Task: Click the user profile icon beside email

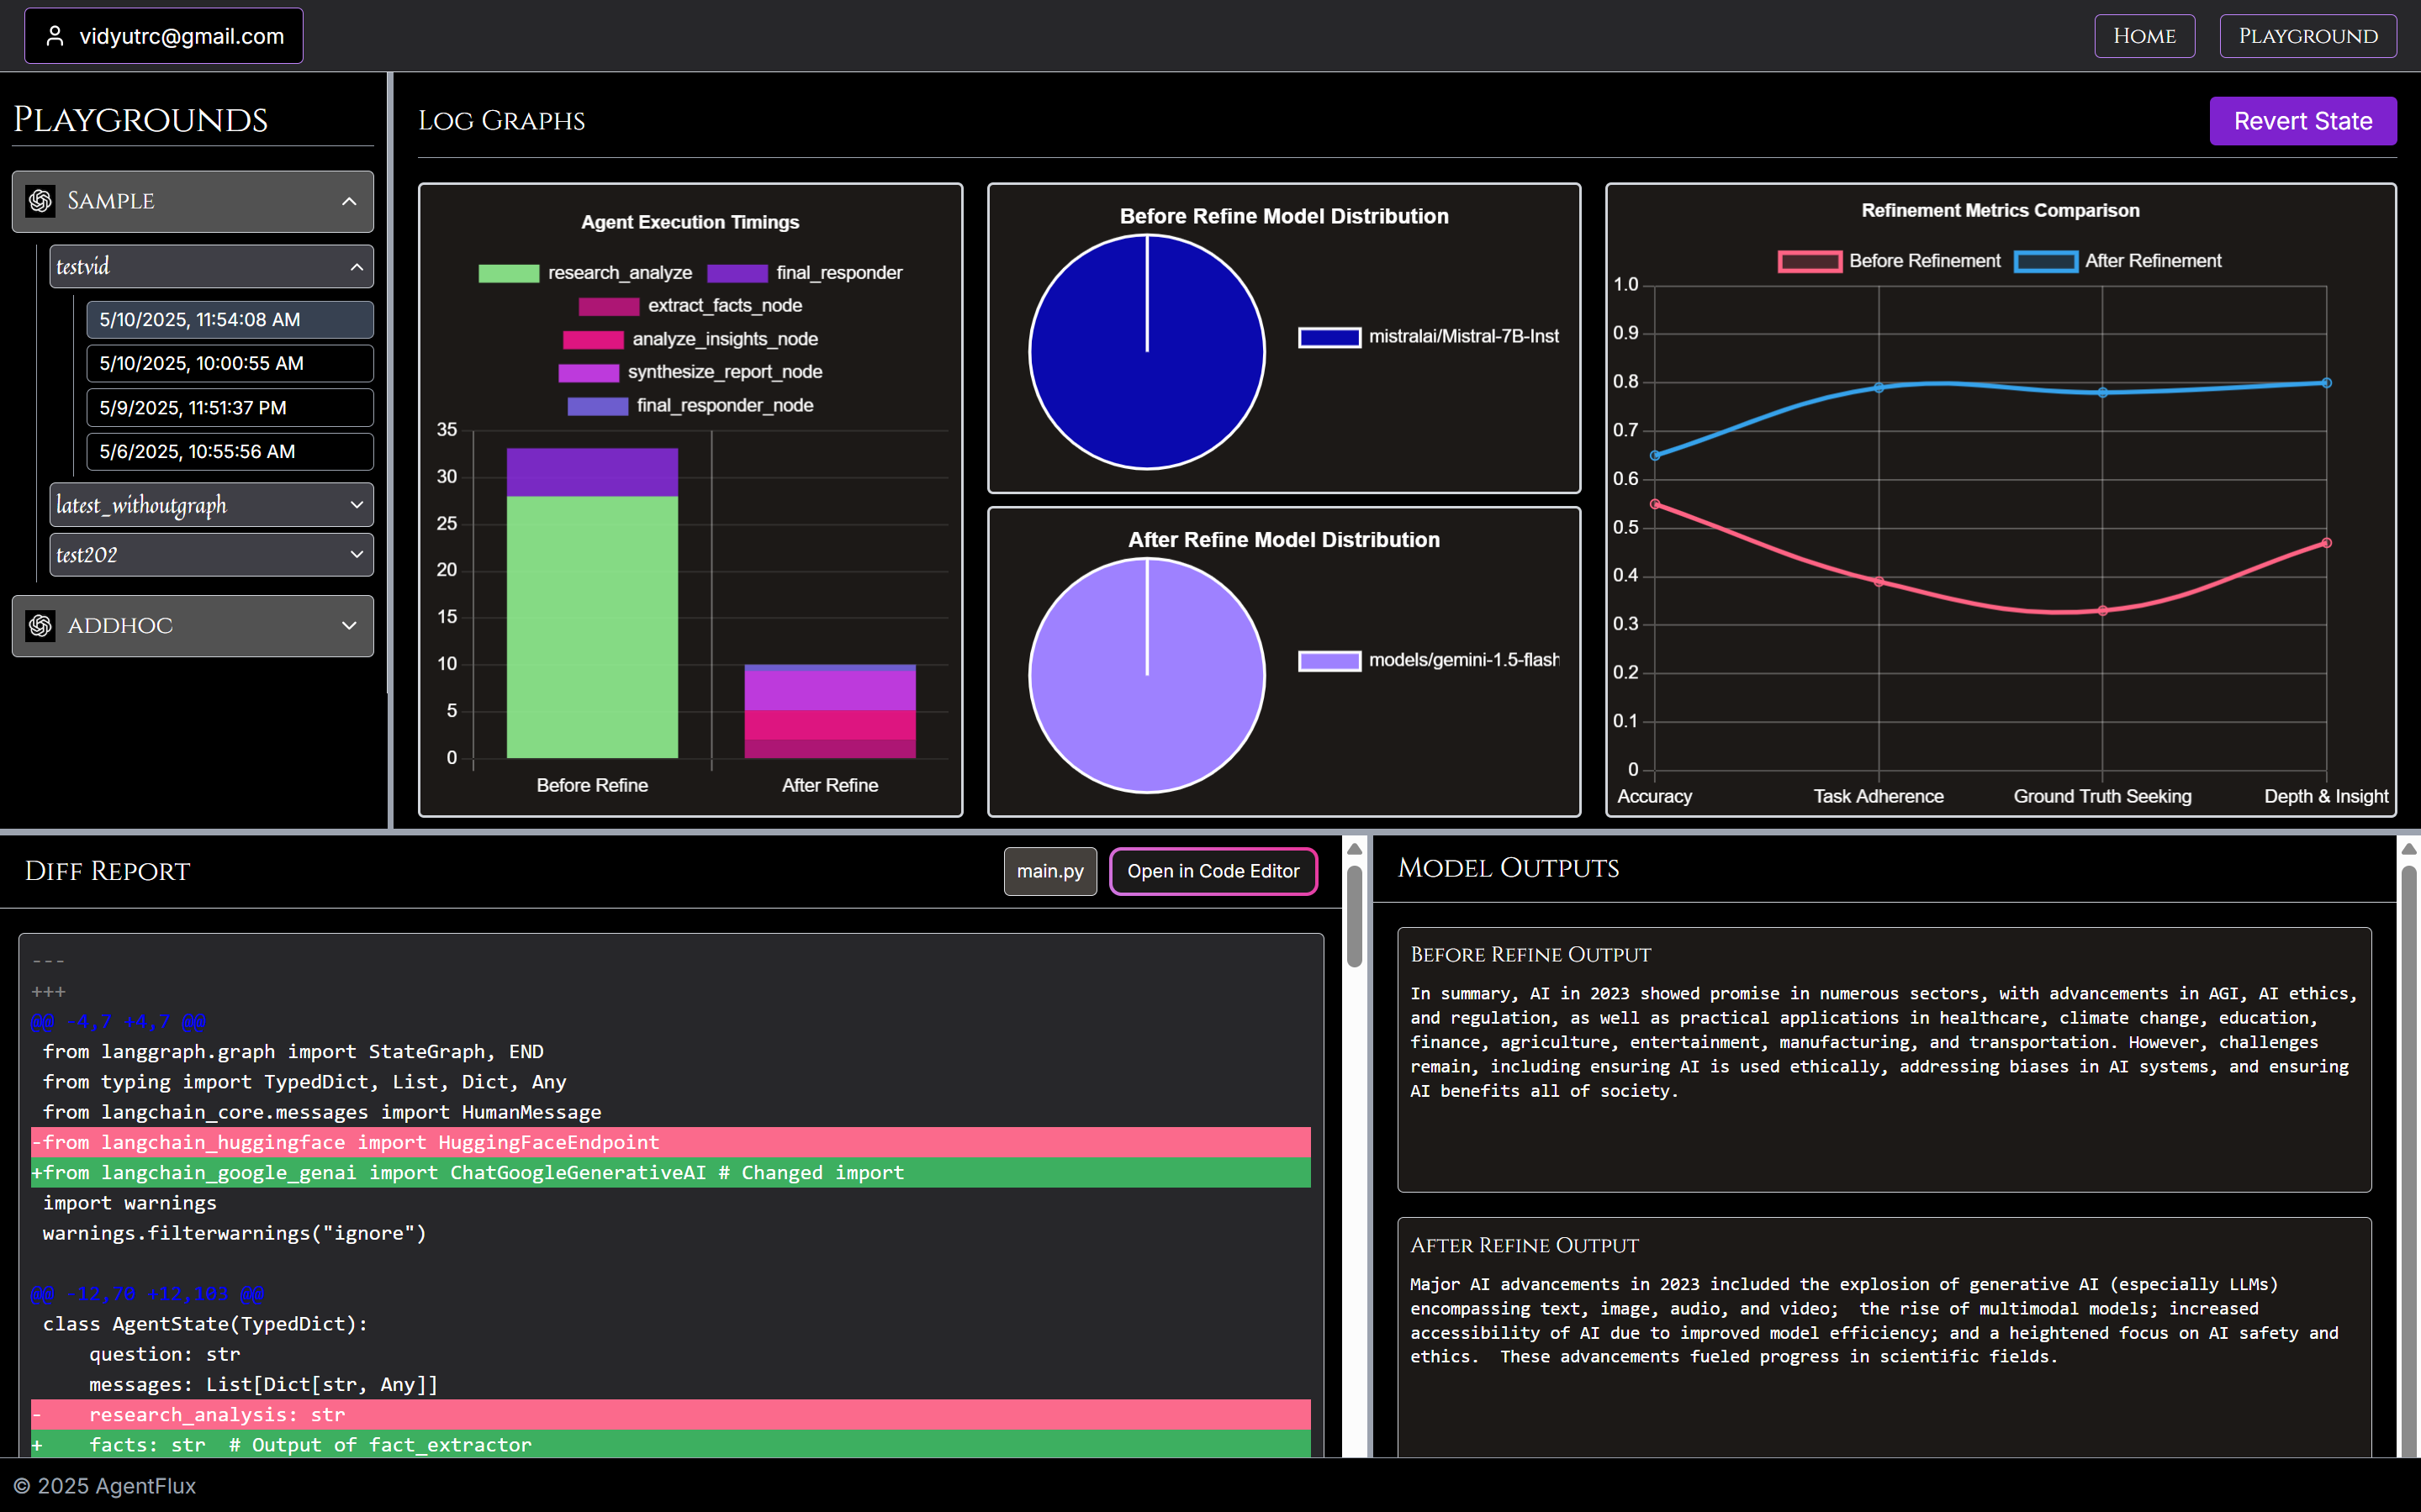Action: coord(55,36)
